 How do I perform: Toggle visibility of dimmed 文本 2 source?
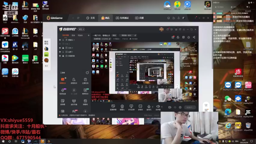60,44
